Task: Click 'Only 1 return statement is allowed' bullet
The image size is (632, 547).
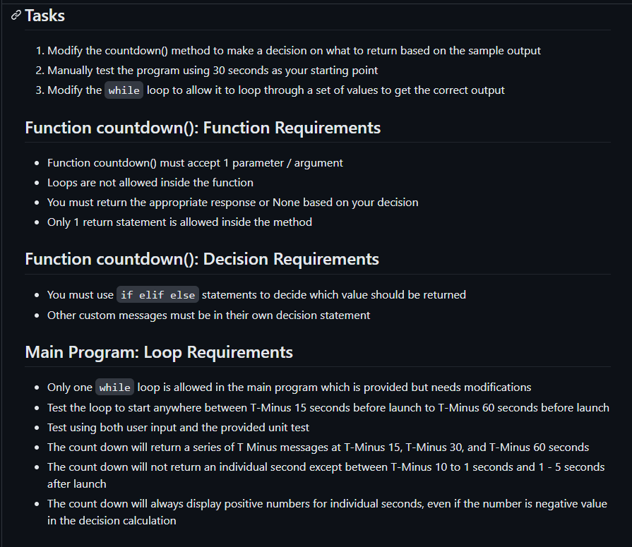Action: click(179, 222)
